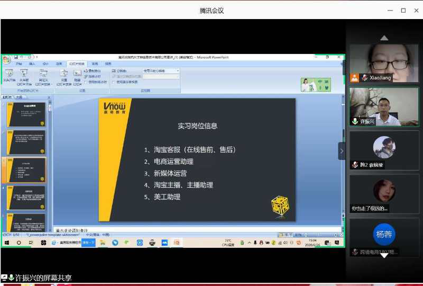Select first slide thumbnail in slide panel

pos(26,114)
